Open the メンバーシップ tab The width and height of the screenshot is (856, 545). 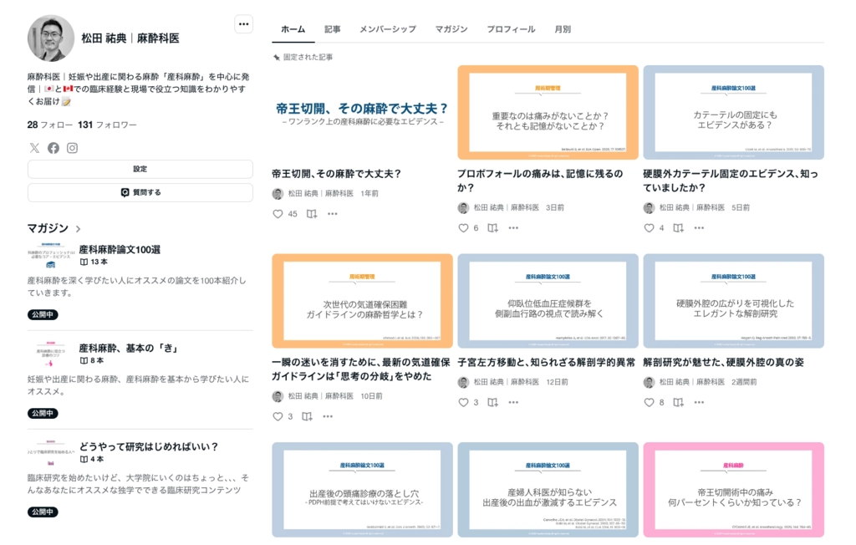pos(388,29)
